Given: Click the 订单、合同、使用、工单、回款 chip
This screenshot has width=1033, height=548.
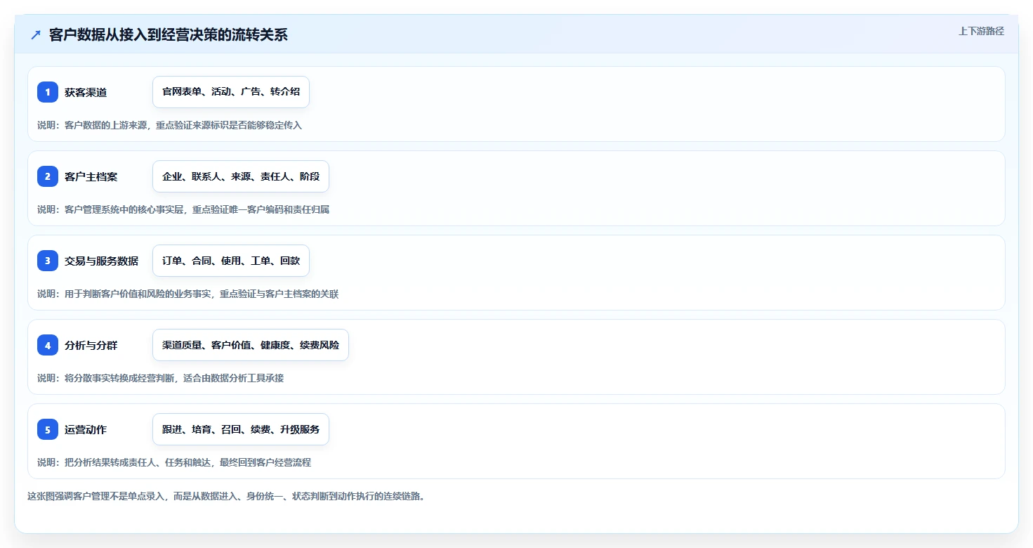Looking at the screenshot, I should (231, 261).
